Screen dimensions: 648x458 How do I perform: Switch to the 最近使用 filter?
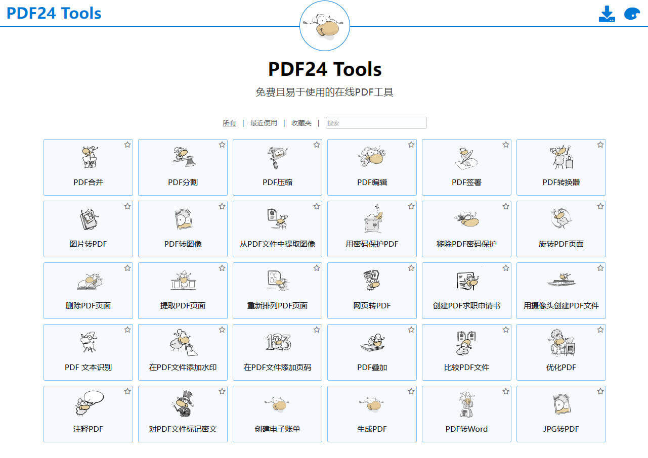click(264, 123)
